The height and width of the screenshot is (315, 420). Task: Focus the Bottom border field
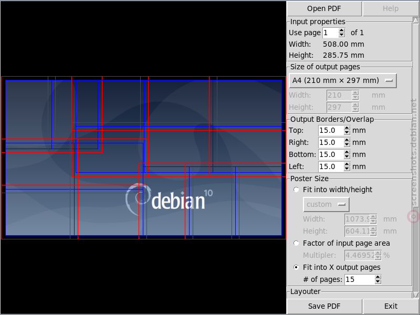(x=331, y=154)
